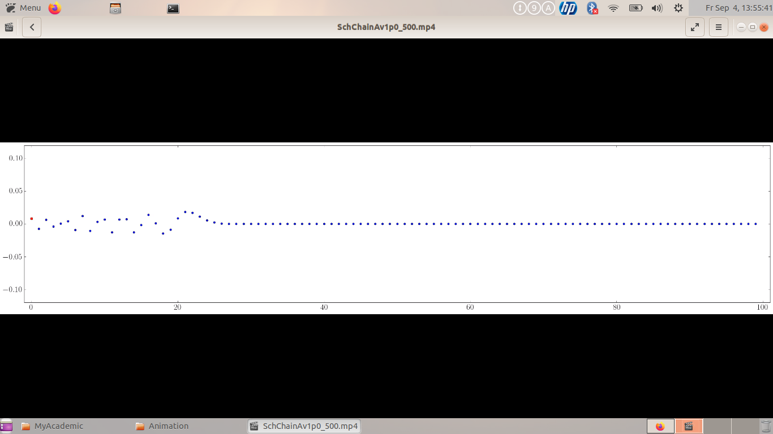773x434 pixels.
Task: Open the Menu applications launcher
Action: point(23,8)
